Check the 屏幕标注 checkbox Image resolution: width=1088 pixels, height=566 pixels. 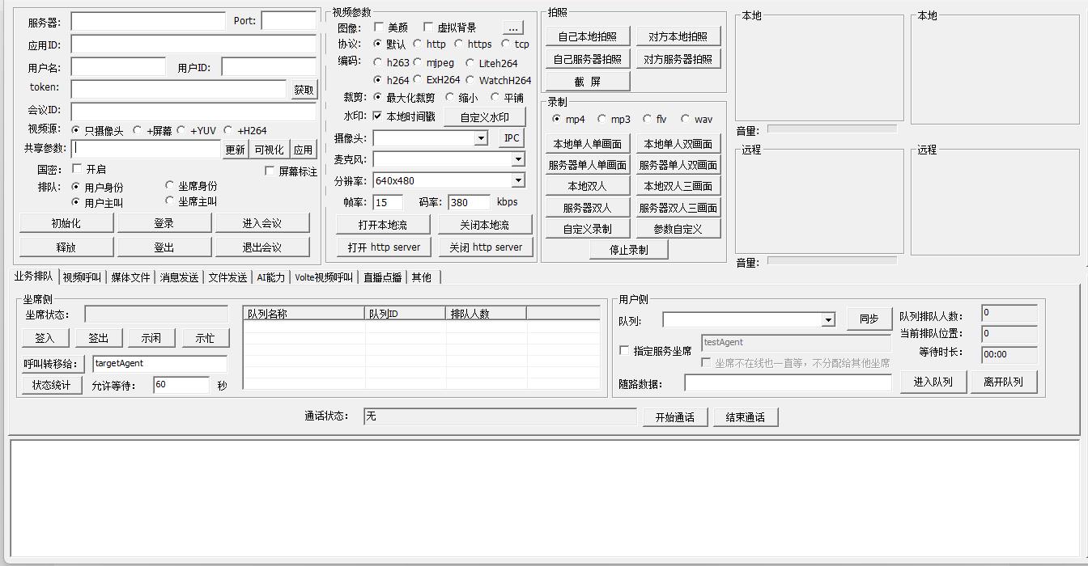point(270,171)
